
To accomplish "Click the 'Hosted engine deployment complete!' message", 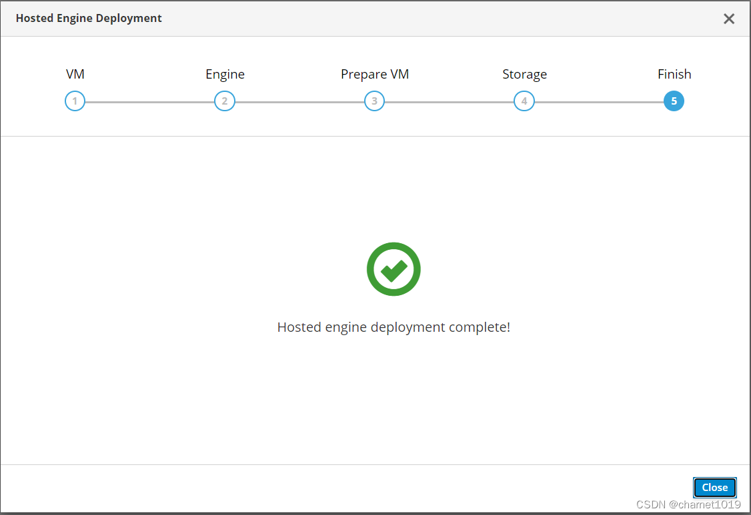I will [394, 327].
